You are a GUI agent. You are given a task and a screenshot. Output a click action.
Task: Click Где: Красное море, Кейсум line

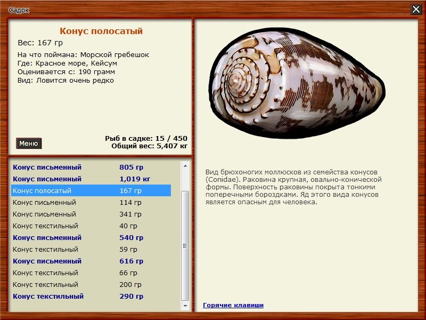[68, 63]
